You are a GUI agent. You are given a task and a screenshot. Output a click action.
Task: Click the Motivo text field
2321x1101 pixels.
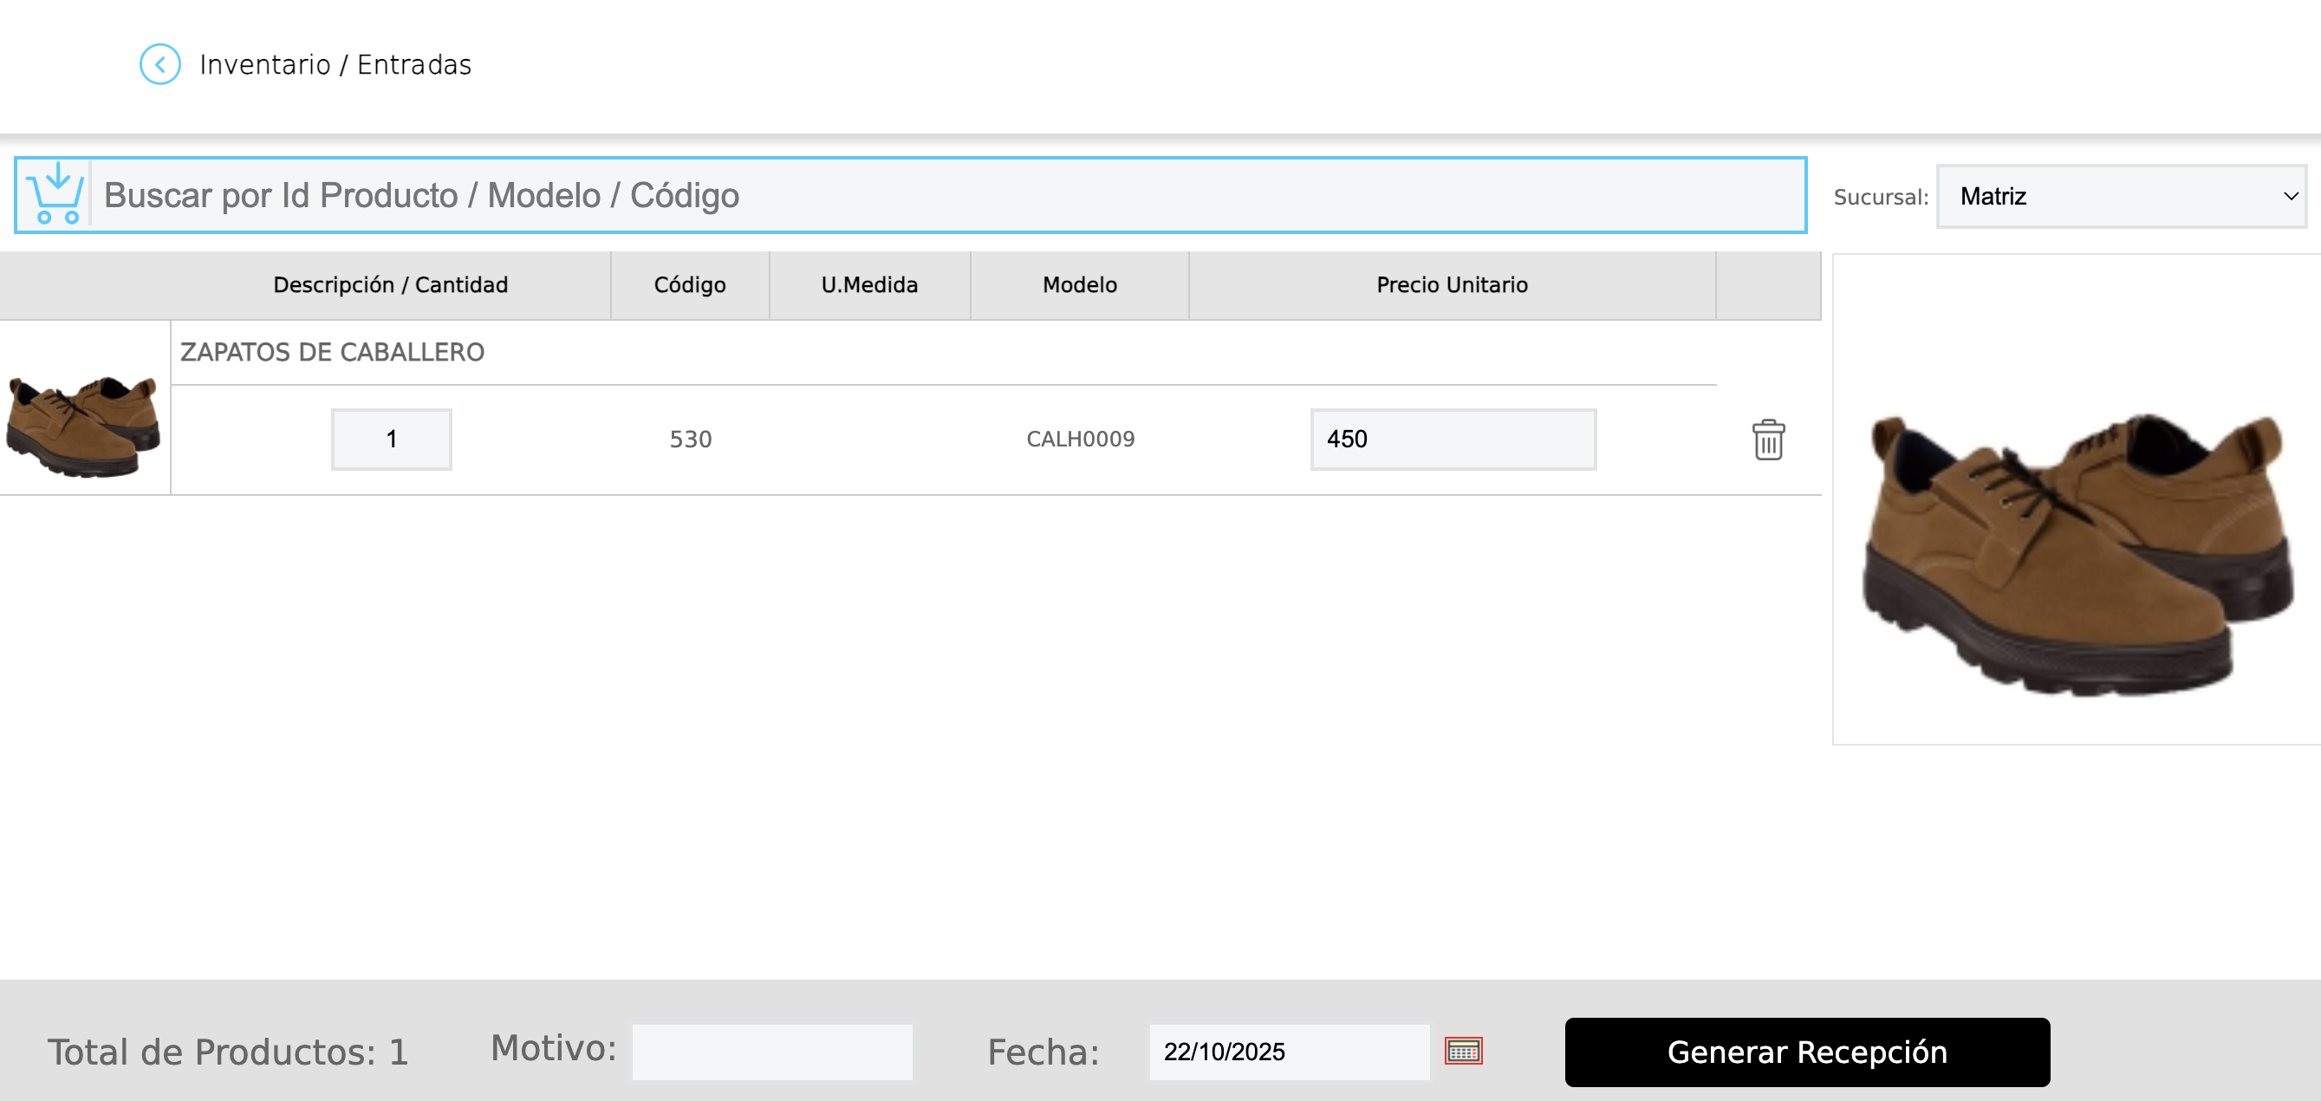772,1052
